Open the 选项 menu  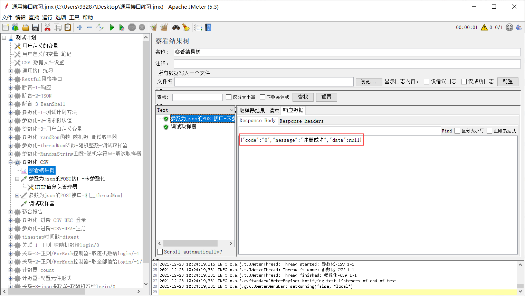coord(61,17)
